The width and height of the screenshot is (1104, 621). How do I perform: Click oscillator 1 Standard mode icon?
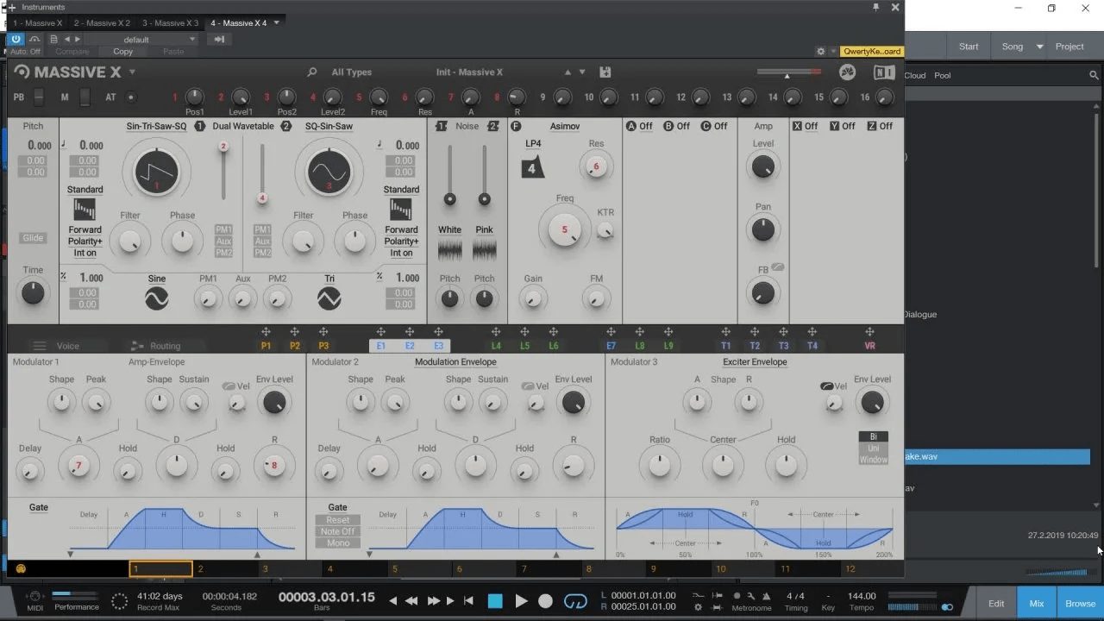85,210
